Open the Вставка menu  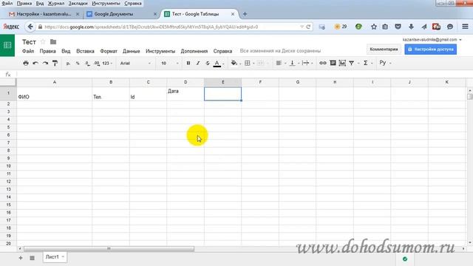pos(85,51)
